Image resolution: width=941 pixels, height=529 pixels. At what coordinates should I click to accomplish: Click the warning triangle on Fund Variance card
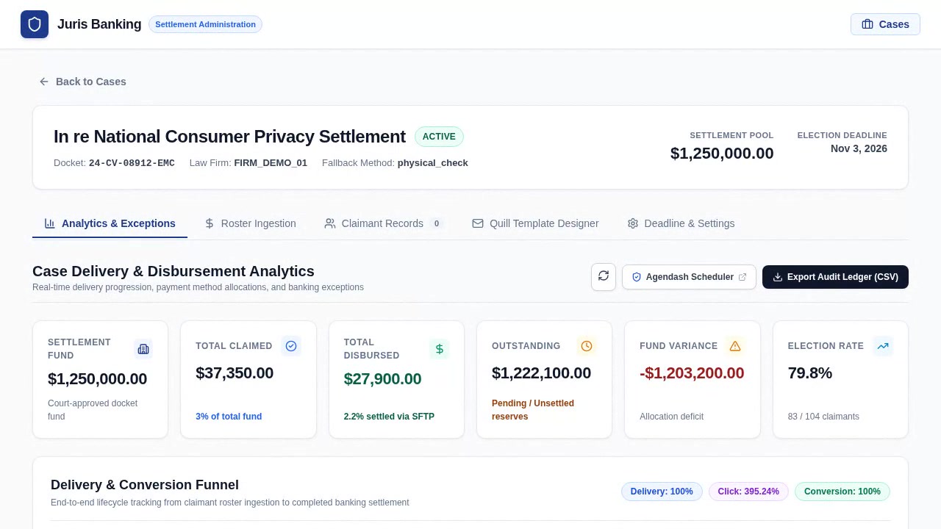coord(735,346)
